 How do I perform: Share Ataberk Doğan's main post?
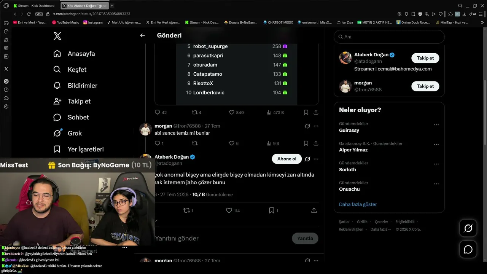(x=314, y=210)
